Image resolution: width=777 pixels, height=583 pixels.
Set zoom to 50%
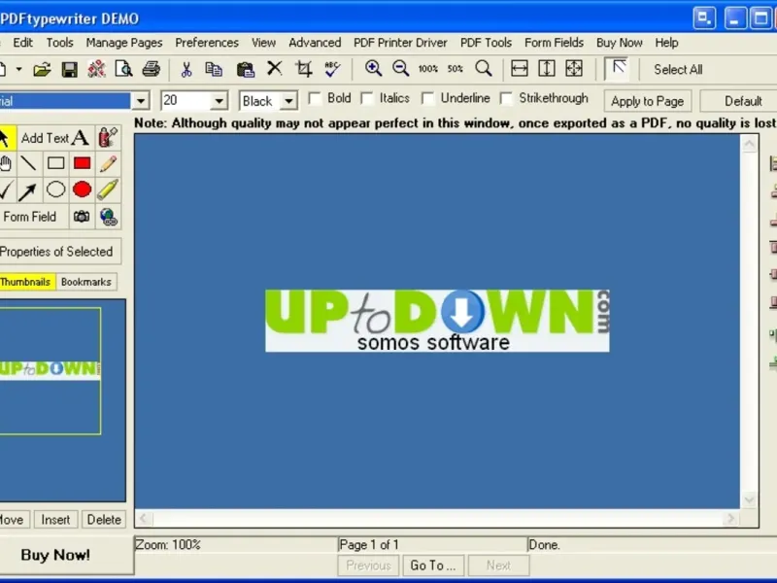tap(455, 69)
